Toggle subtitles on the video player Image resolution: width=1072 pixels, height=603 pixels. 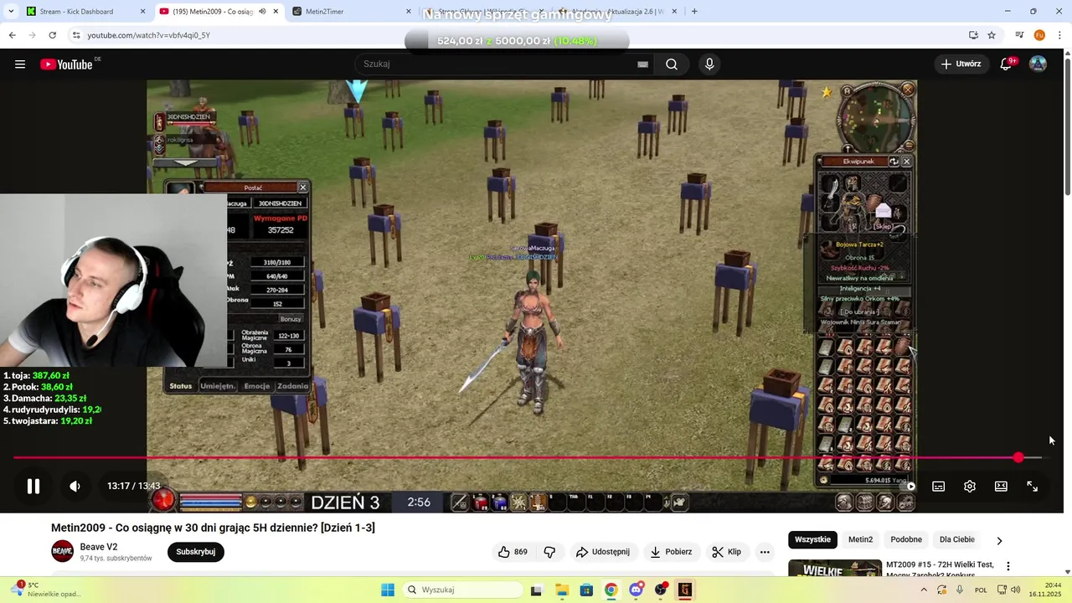(x=939, y=487)
